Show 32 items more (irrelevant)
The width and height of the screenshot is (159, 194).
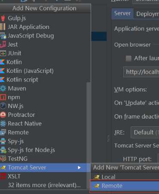pyautogui.click(x=44, y=185)
